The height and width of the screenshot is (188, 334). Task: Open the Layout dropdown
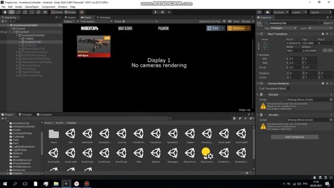pos(320,12)
